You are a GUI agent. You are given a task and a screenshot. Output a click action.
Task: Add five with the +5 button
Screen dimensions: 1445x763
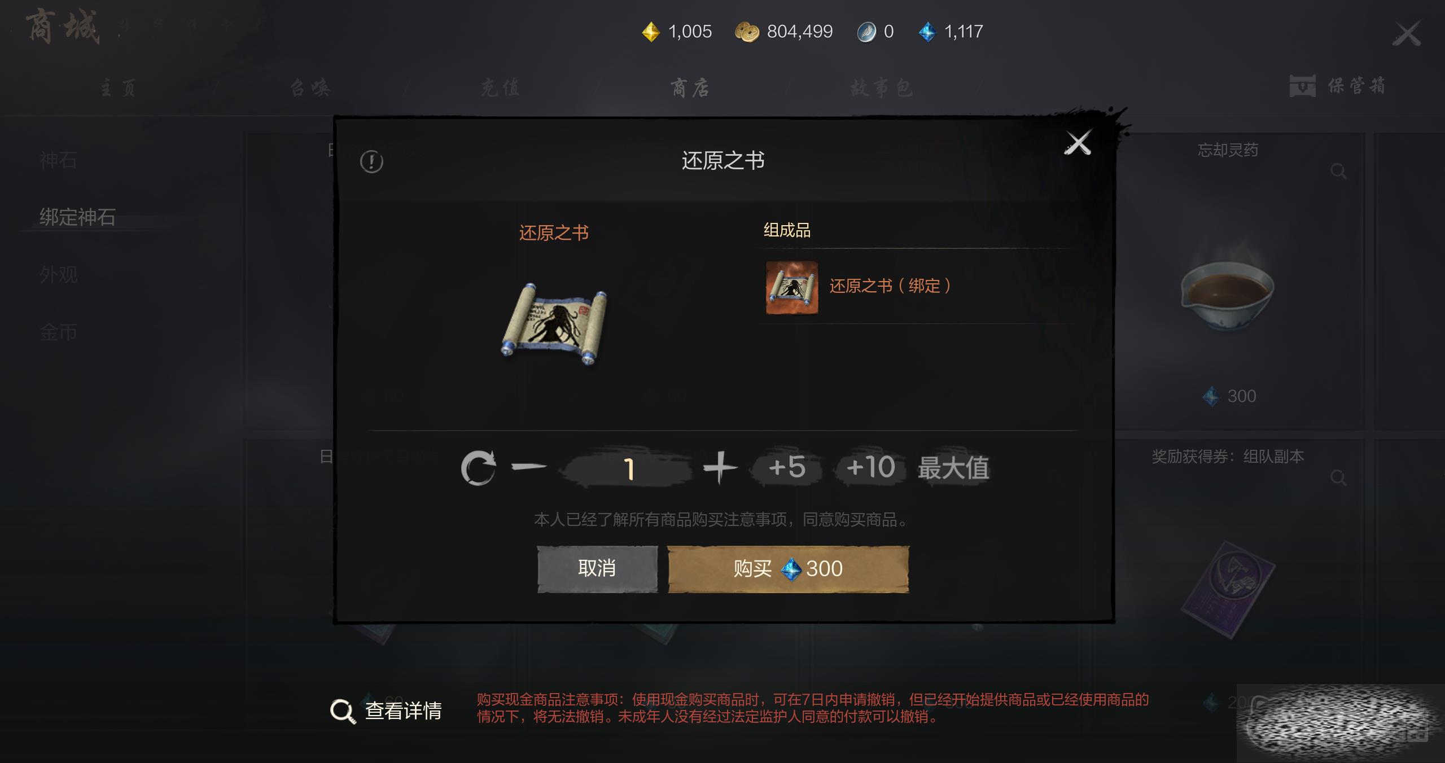coord(786,468)
